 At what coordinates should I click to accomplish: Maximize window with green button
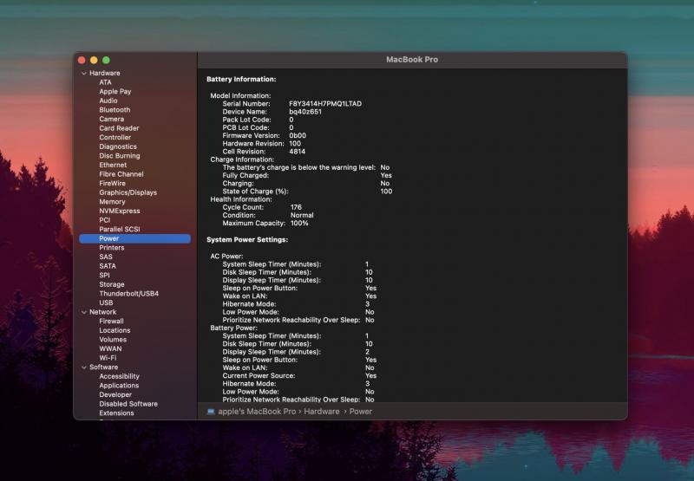point(106,60)
